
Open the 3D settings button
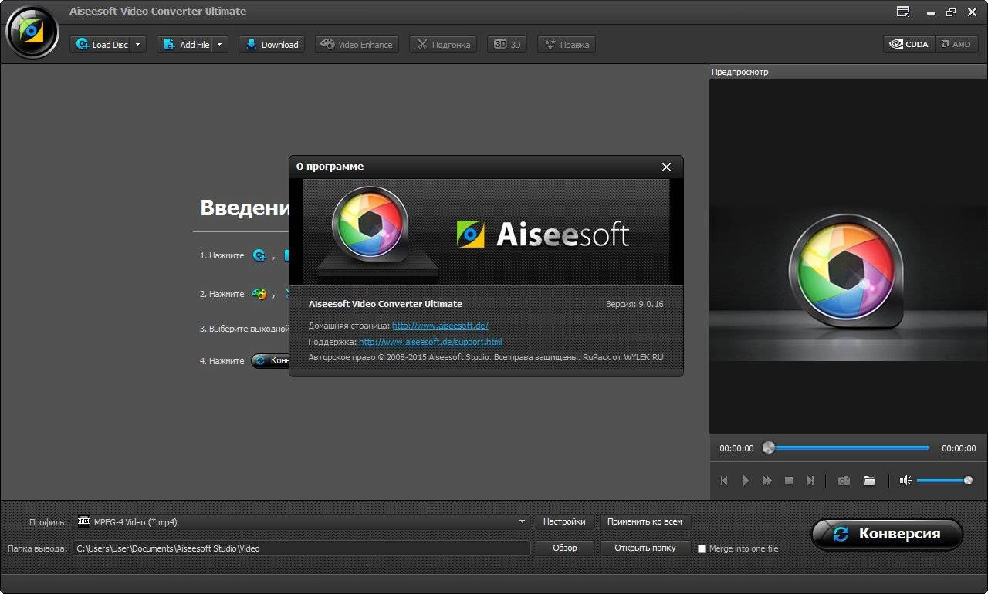[507, 45]
